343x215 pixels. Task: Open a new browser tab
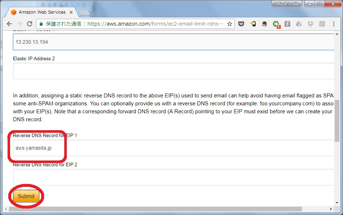84,13
